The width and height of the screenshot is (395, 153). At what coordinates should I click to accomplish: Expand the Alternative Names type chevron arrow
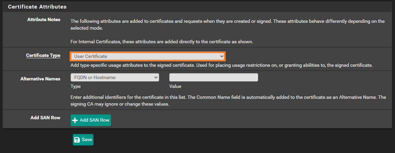tap(156, 77)
